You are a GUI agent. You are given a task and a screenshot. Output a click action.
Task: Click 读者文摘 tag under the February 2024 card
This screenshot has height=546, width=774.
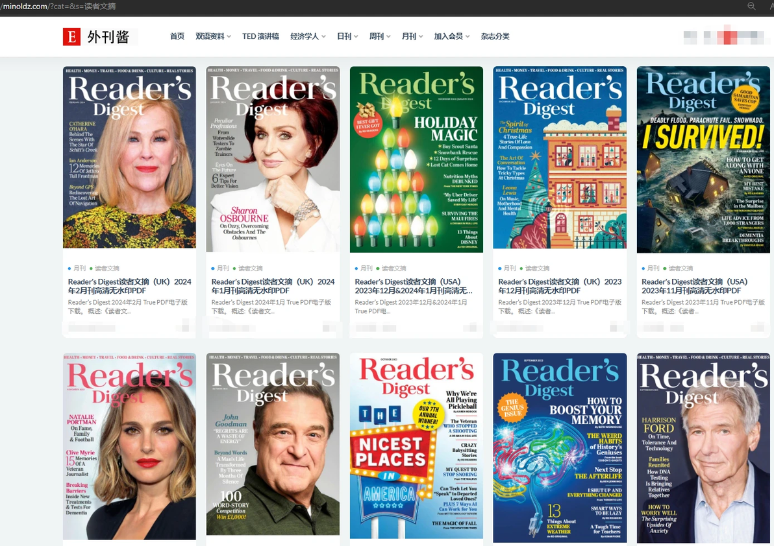(107, 268)
